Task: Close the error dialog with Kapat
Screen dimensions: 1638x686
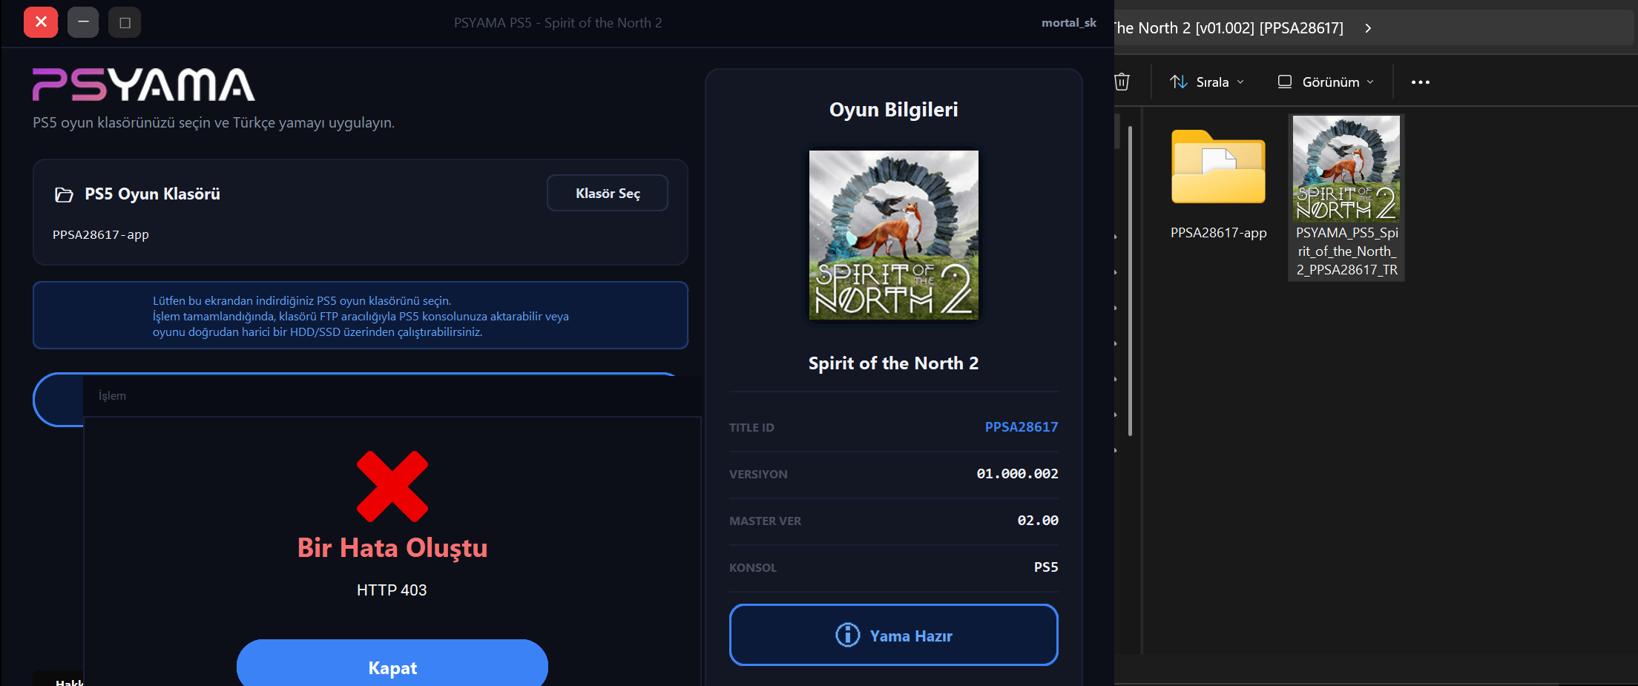Action: pyautogui.click(x=392, y=663)
